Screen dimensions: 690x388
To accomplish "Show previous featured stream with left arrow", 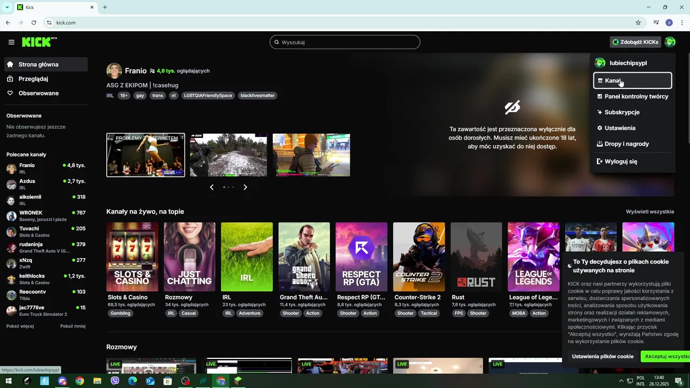I will tap(211, 187).
